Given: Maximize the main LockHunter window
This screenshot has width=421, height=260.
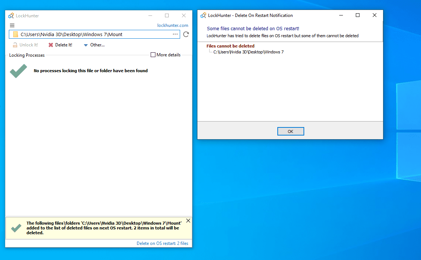Looking at the screenshot, I should 167,15.
